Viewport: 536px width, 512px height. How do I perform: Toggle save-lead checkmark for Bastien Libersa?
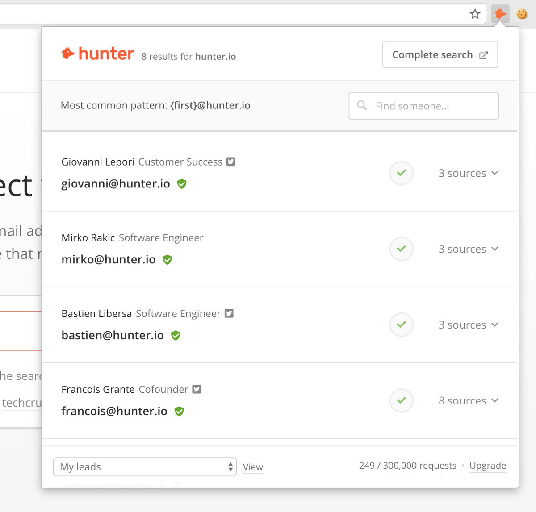[x=402, y=325]
